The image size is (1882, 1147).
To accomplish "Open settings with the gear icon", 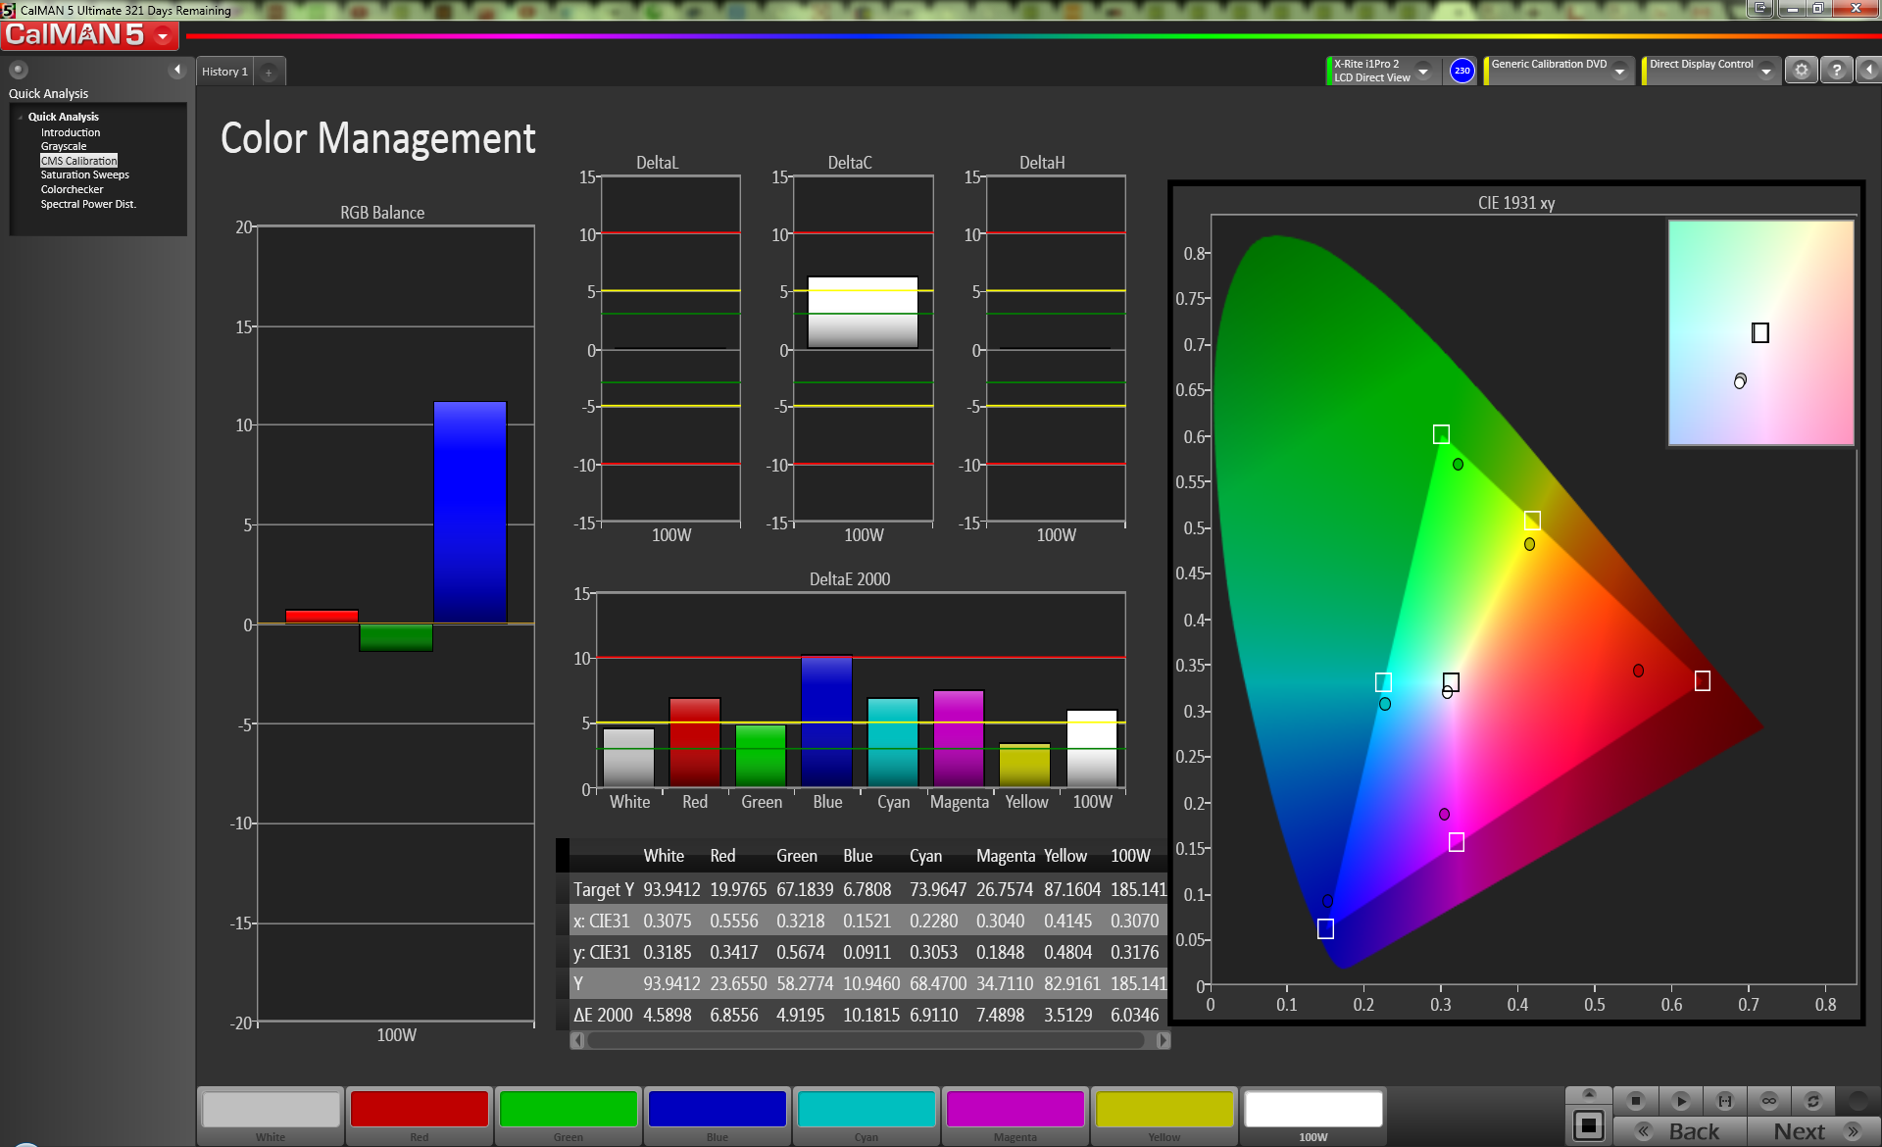I will [1801, 71].
